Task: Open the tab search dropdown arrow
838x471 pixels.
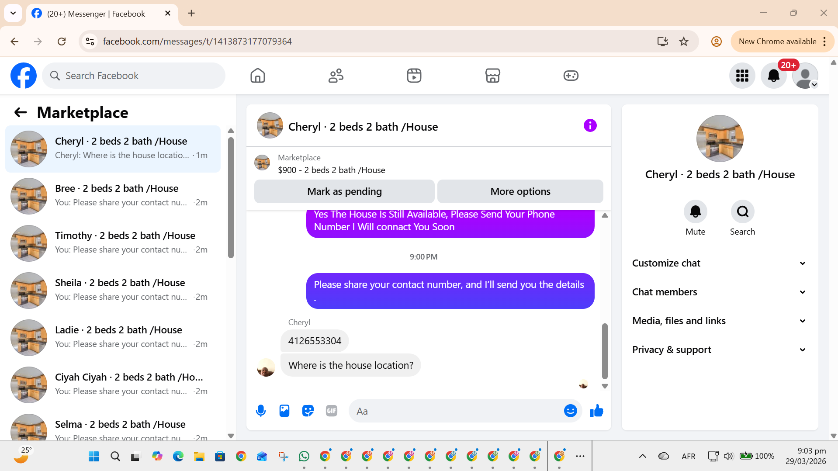Action: point(13,13)
